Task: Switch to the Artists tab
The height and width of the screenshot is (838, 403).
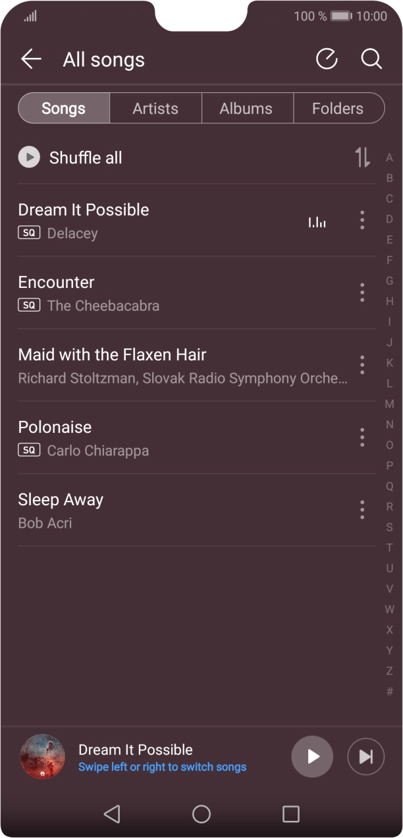Action: (x=155, y=109)
